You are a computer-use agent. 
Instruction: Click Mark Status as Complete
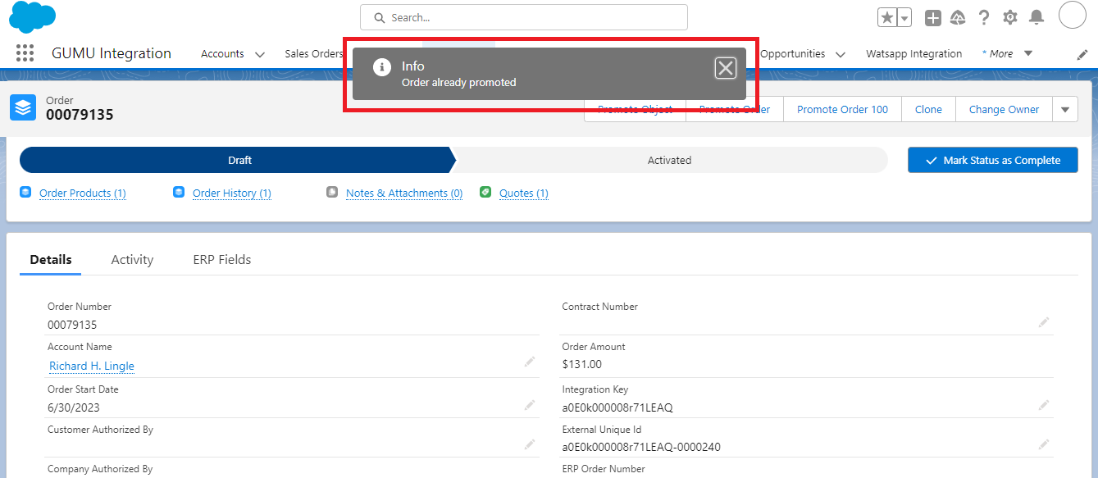coord(992,161)
